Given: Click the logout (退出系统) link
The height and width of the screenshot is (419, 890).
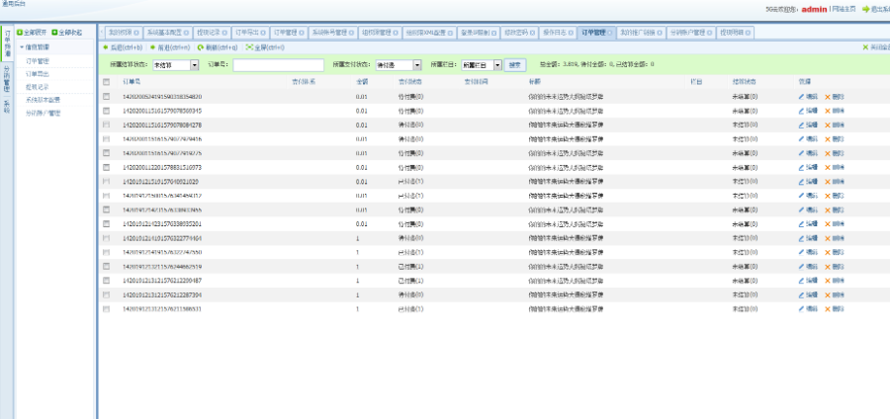Looking at the screenshot, I should click(873, 8).
